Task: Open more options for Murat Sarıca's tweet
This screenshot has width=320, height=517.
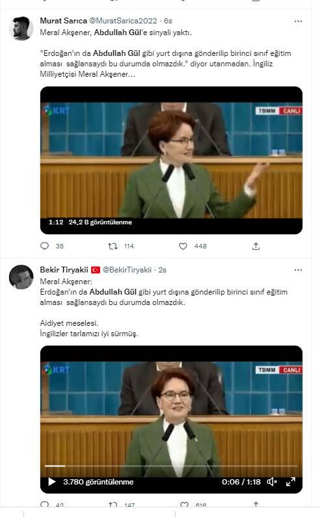Action: pyautogui.click(x=298, y=21)
